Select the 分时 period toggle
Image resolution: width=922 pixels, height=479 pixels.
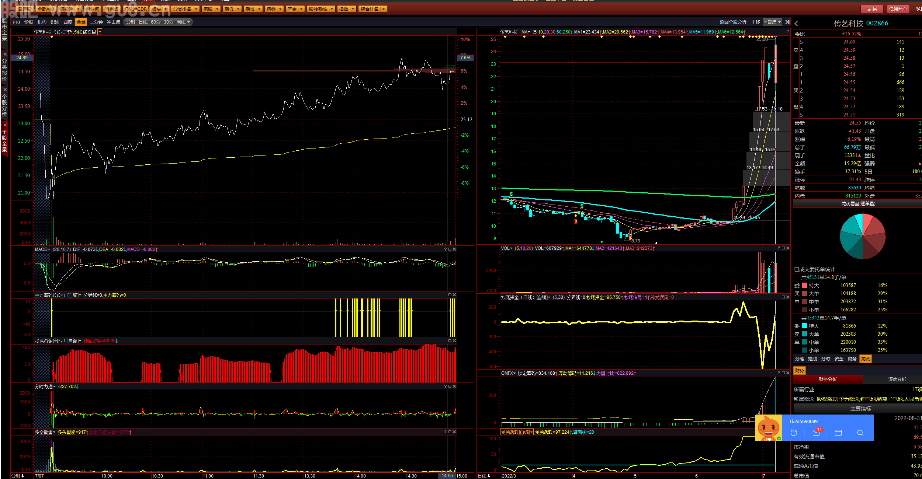click(x=131, y=22)
